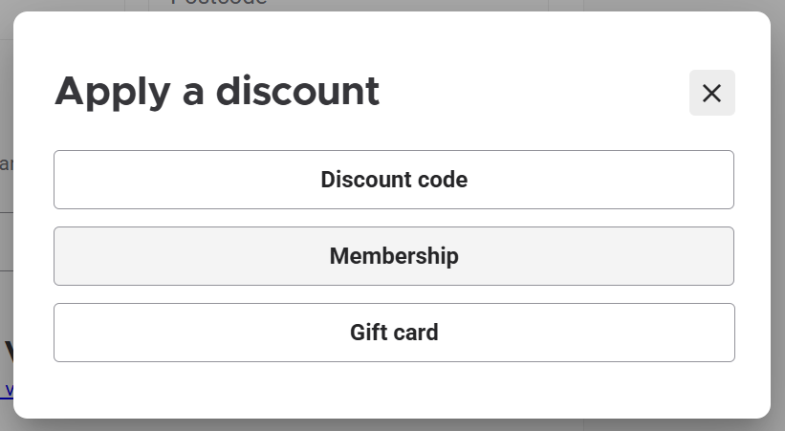Screen dimensions: 785x431
Task: Select Membership as the discount type
Action: 394,256
